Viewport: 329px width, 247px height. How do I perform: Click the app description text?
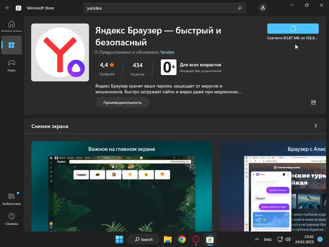[x=168, y=89]
